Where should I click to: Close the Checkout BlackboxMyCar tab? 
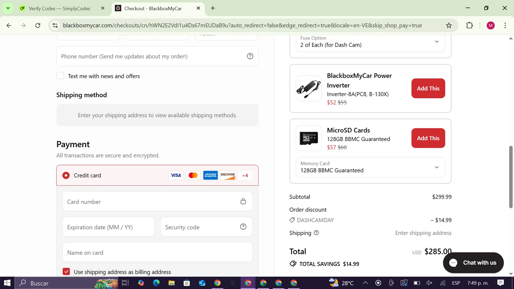[x=198, y=8]
